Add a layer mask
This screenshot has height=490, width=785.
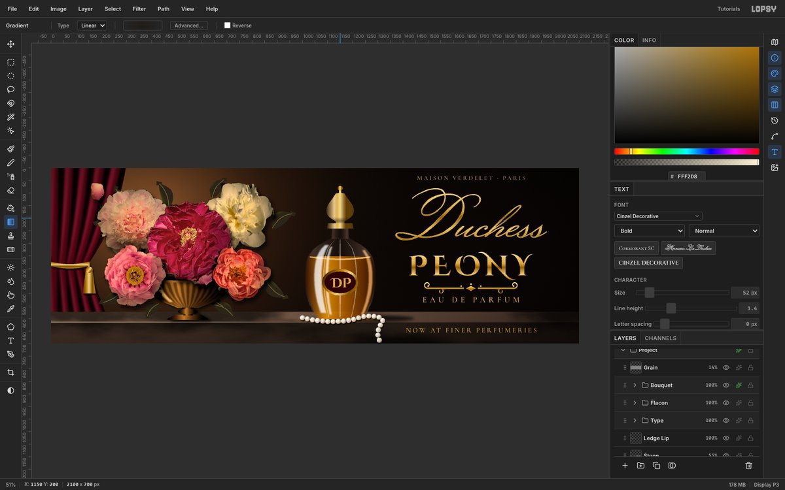[672, 466]
